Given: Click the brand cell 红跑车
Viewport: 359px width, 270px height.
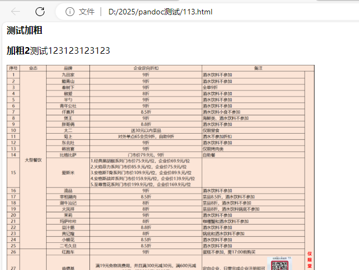Looking at the screenshot, I should [68, 252].
